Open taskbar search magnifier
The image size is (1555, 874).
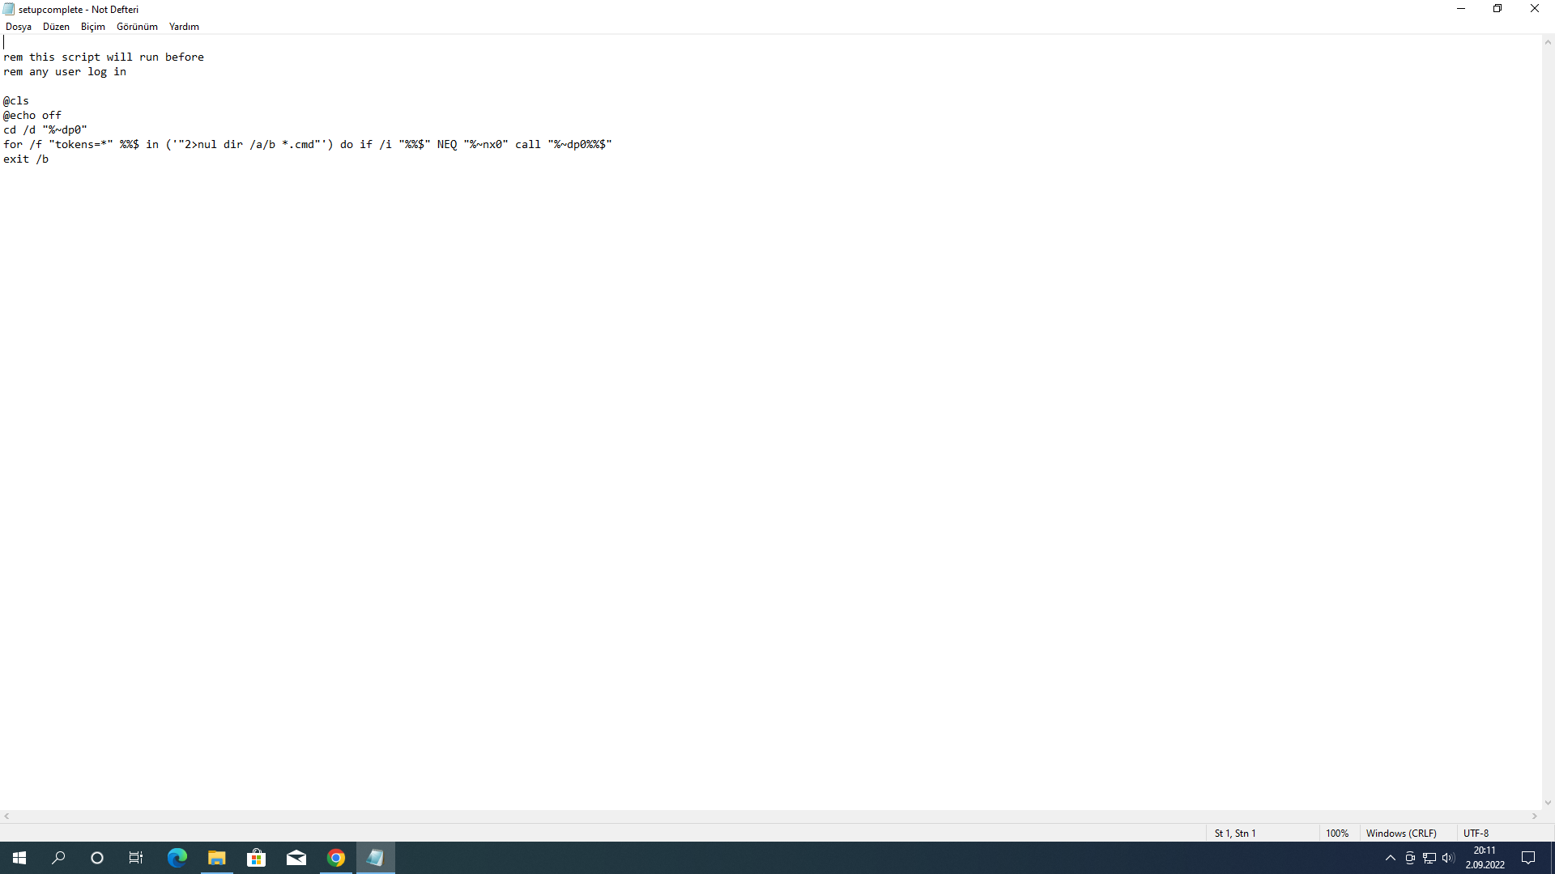[58, 858]
